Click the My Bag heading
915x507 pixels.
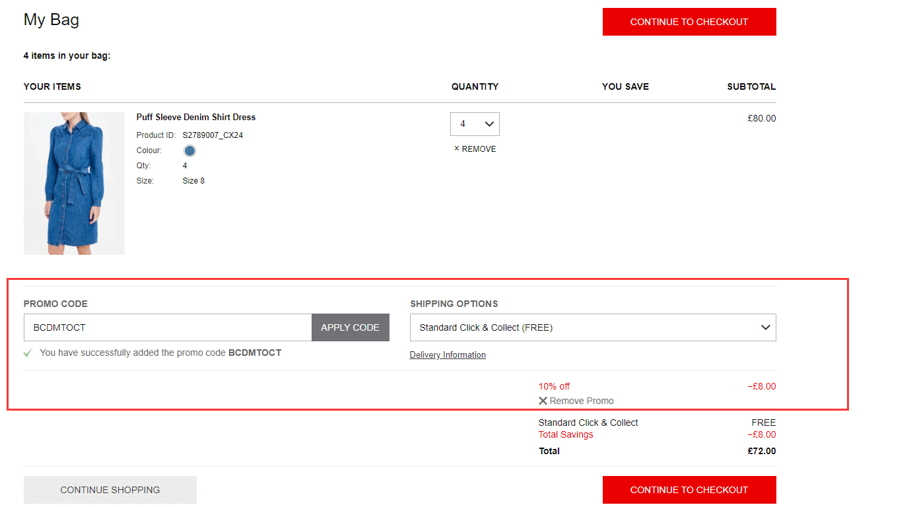51,20
